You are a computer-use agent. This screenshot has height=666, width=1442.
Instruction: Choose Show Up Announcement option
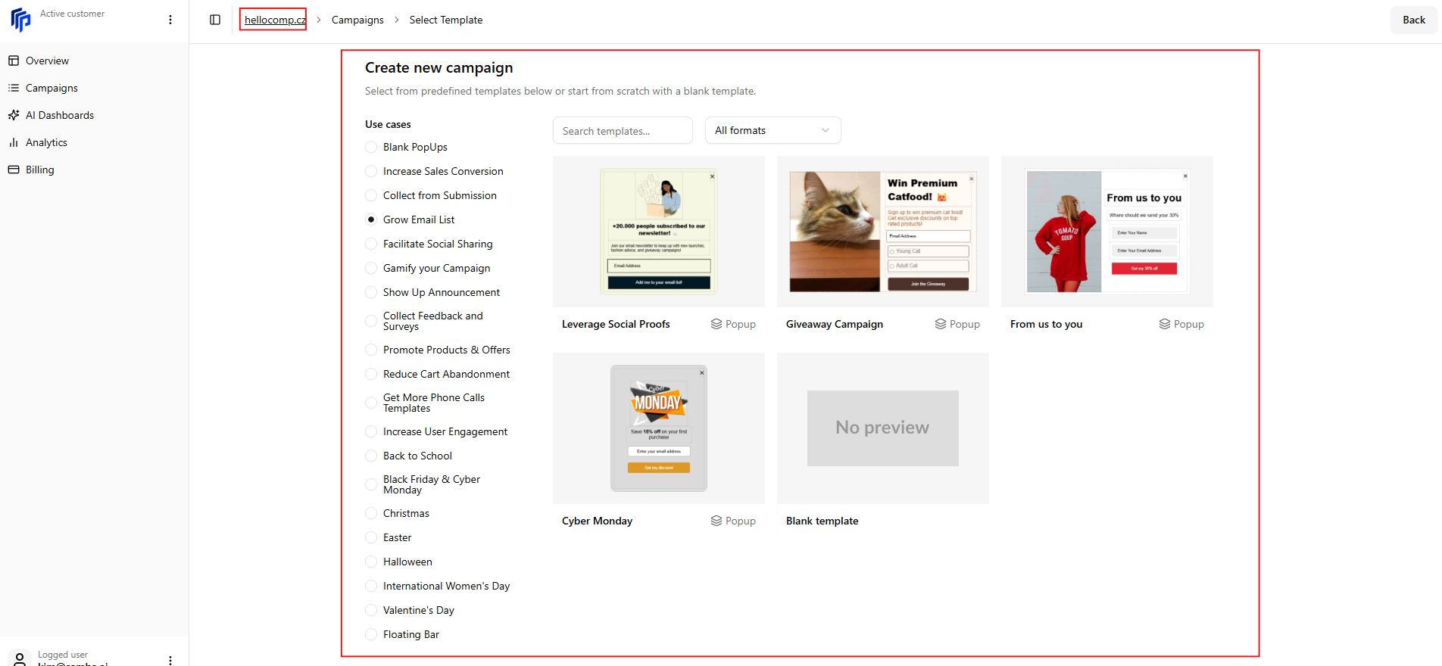371,292
